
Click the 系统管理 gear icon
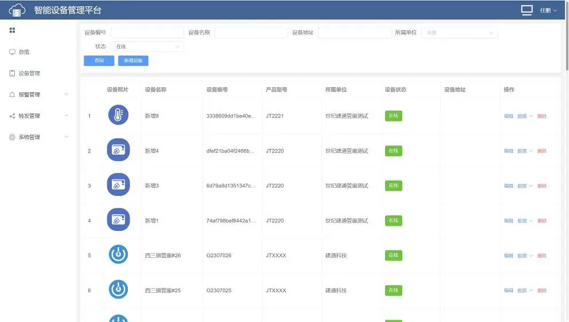(x=13, y=137)
